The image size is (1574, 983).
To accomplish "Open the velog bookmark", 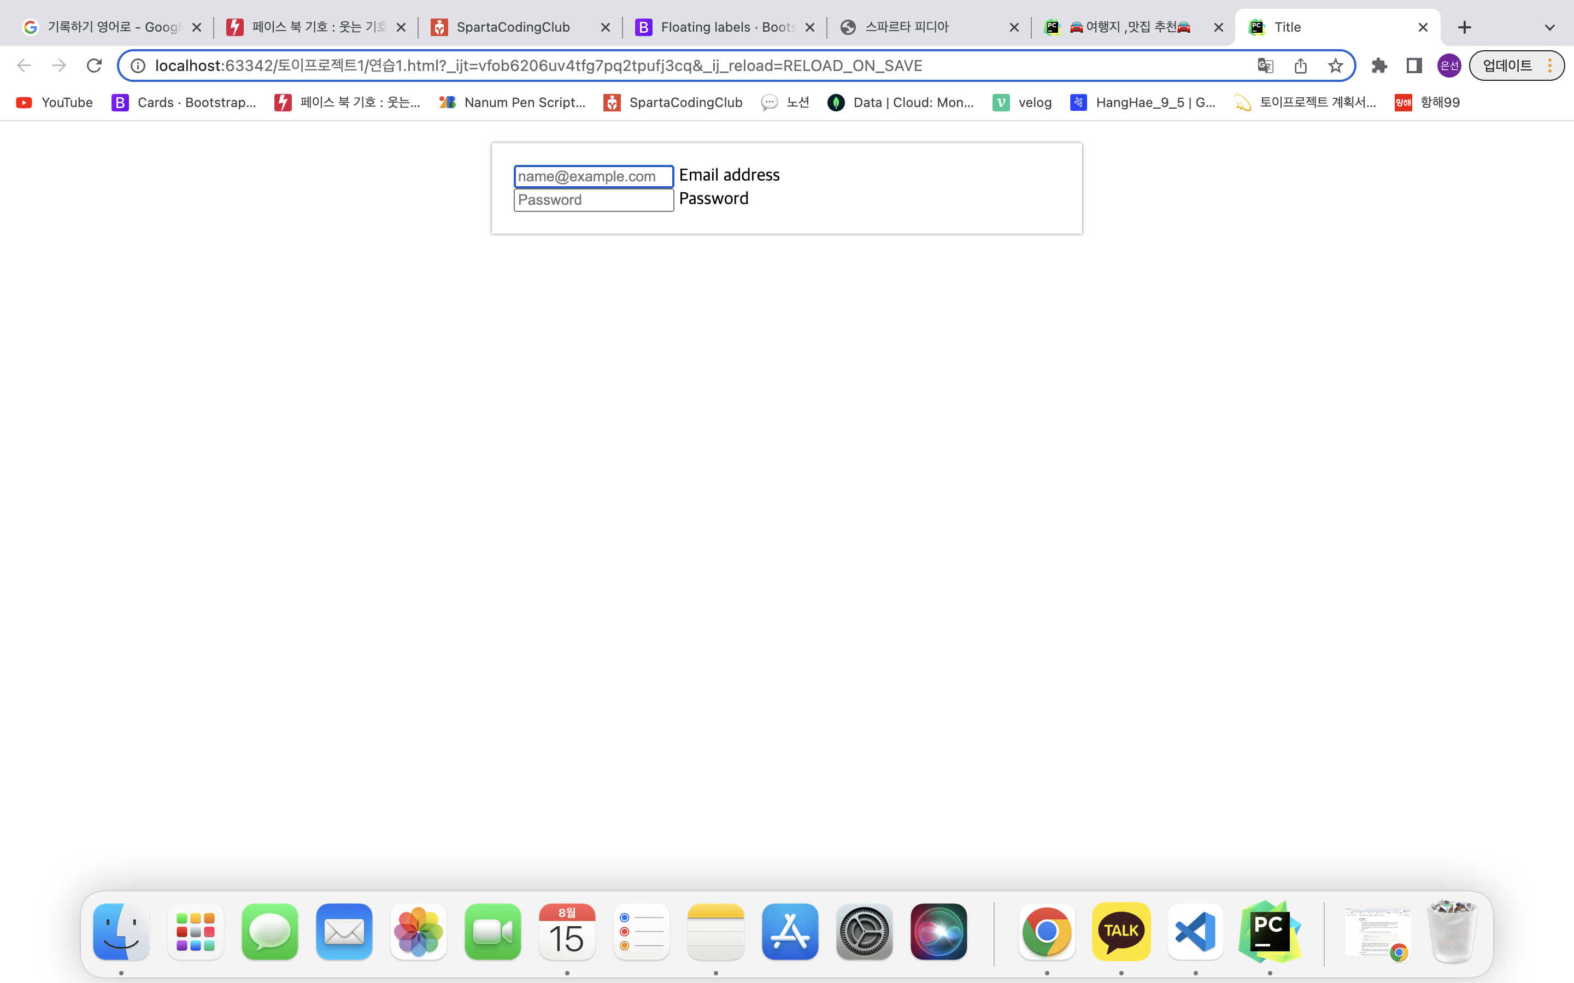I will click(1023, 103).
